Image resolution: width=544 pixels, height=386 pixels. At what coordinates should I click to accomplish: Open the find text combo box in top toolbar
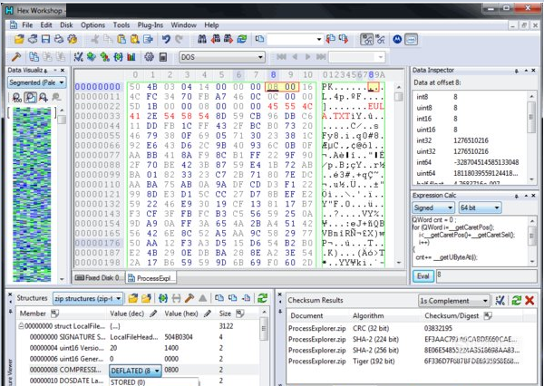pyautogui.click(x=295, y=39)
